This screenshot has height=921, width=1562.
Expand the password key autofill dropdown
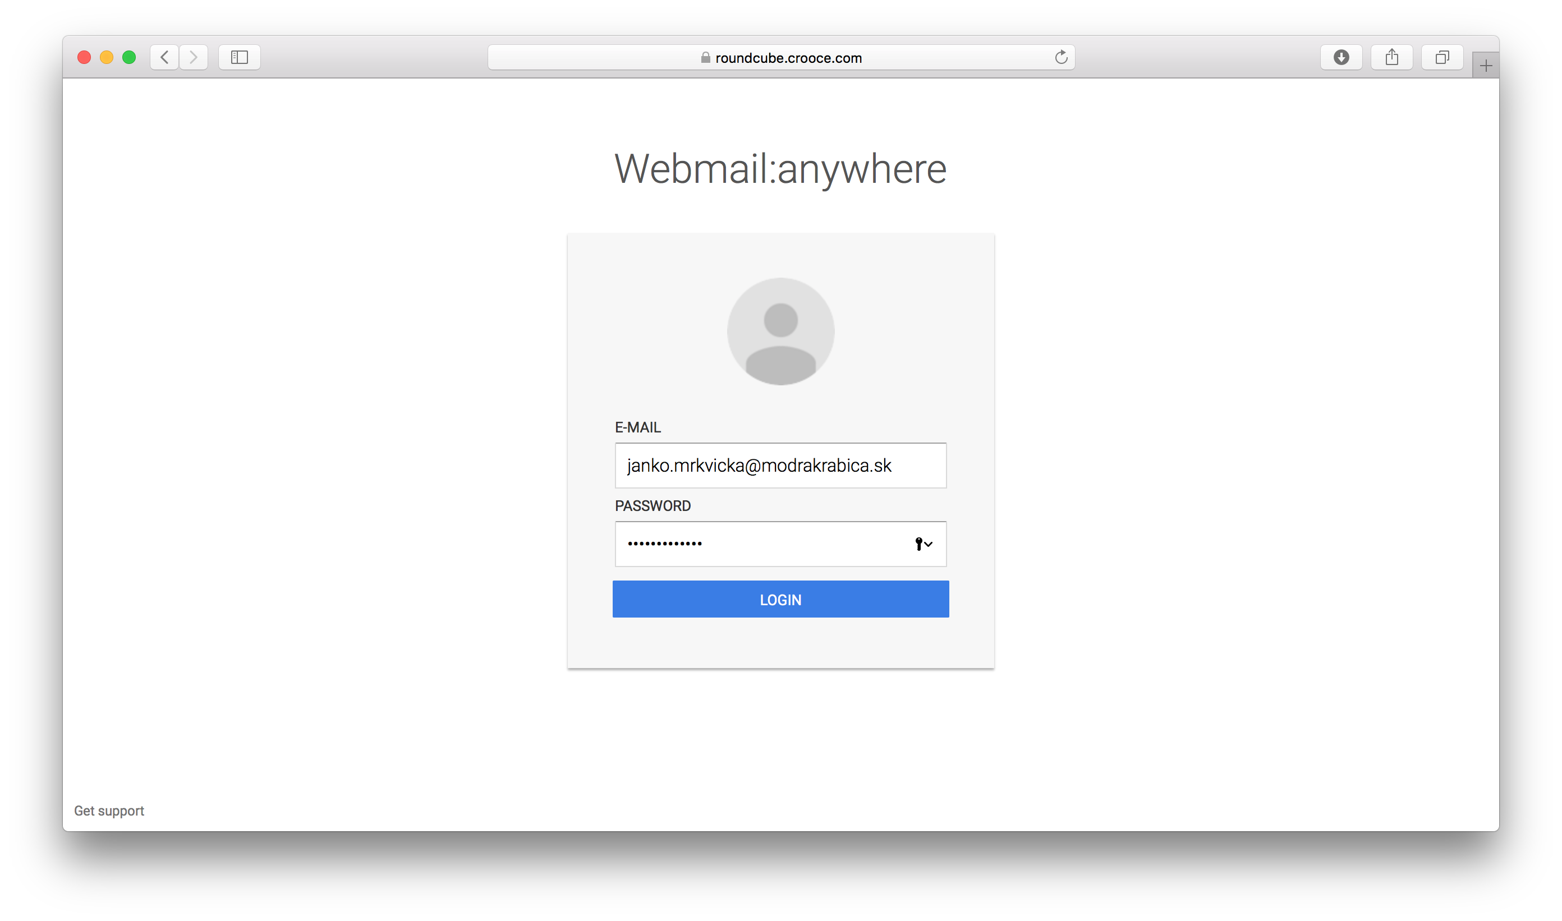(x=924, y=544)
